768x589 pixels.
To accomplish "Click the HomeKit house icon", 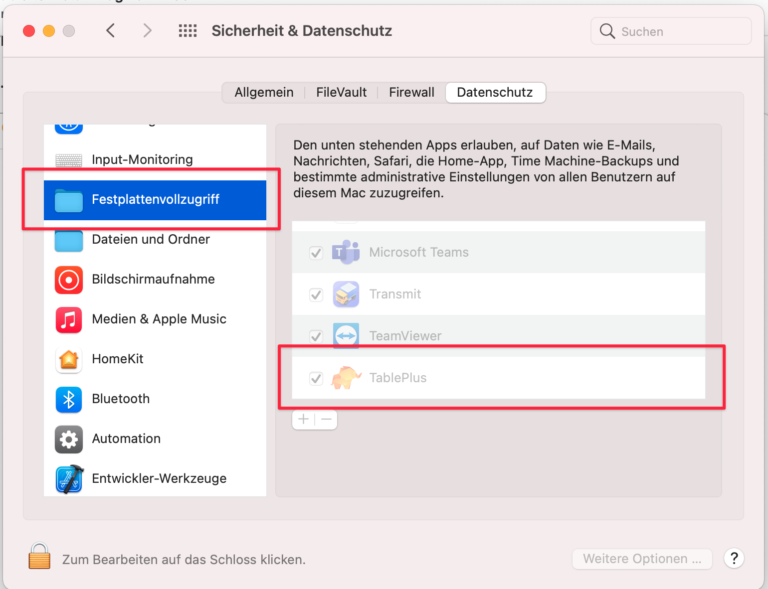I will pyautogui.click(x=69, y=359).
